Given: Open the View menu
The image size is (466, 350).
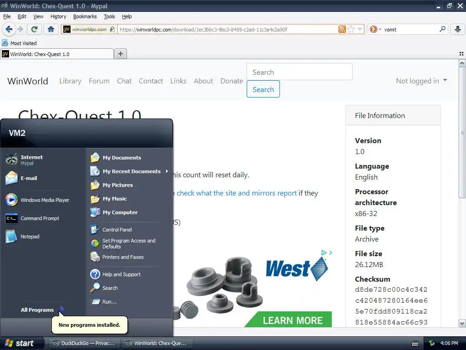Looking at the screenshot, I should pyautogui.click(x=38, y=16).
